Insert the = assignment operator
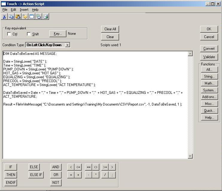Screen dimensions: 222x191 click(71, 175)
